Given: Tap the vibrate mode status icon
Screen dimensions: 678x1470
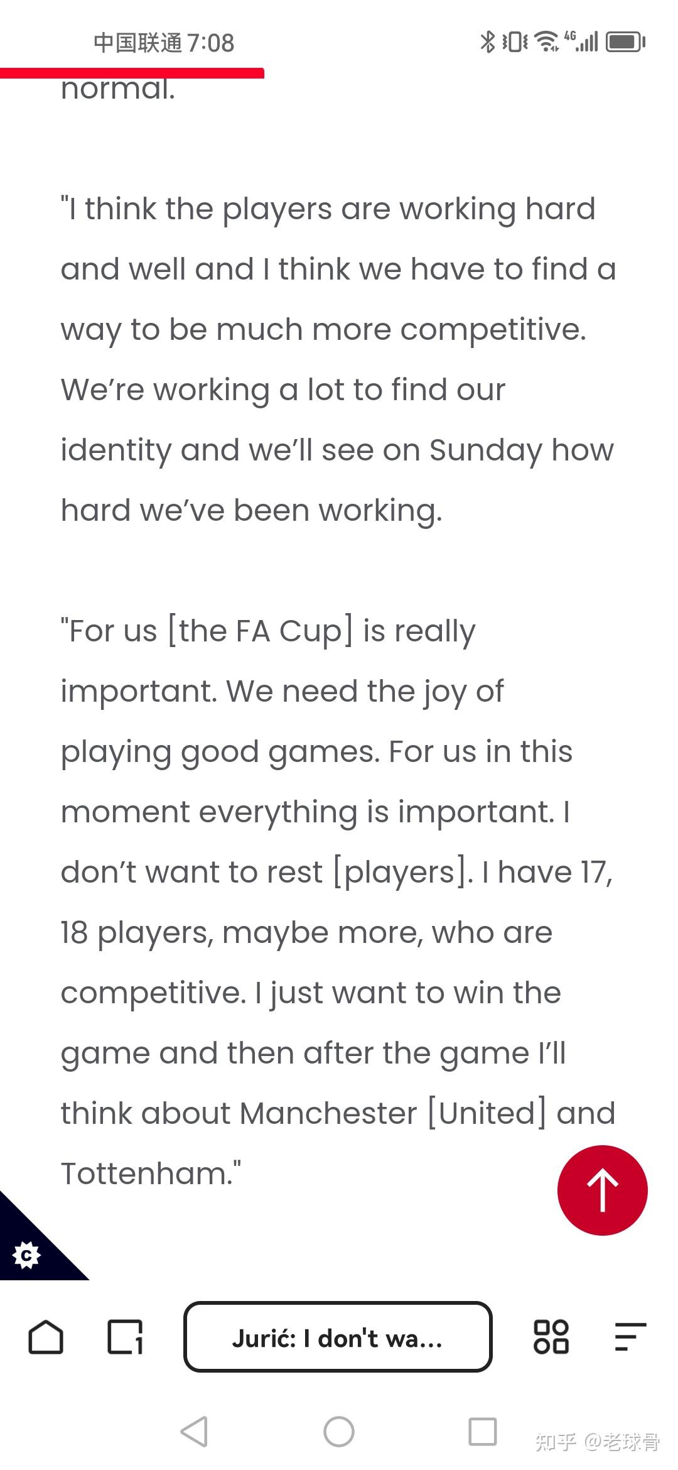Looking at the screenshot, I should (515, 41).
